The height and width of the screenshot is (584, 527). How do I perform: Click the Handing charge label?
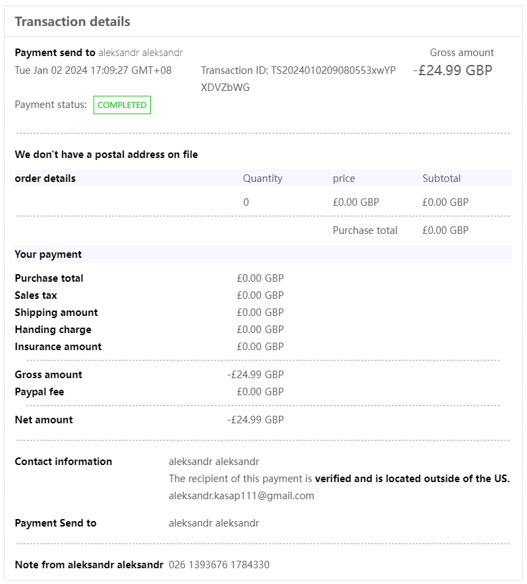click(53, 330)
